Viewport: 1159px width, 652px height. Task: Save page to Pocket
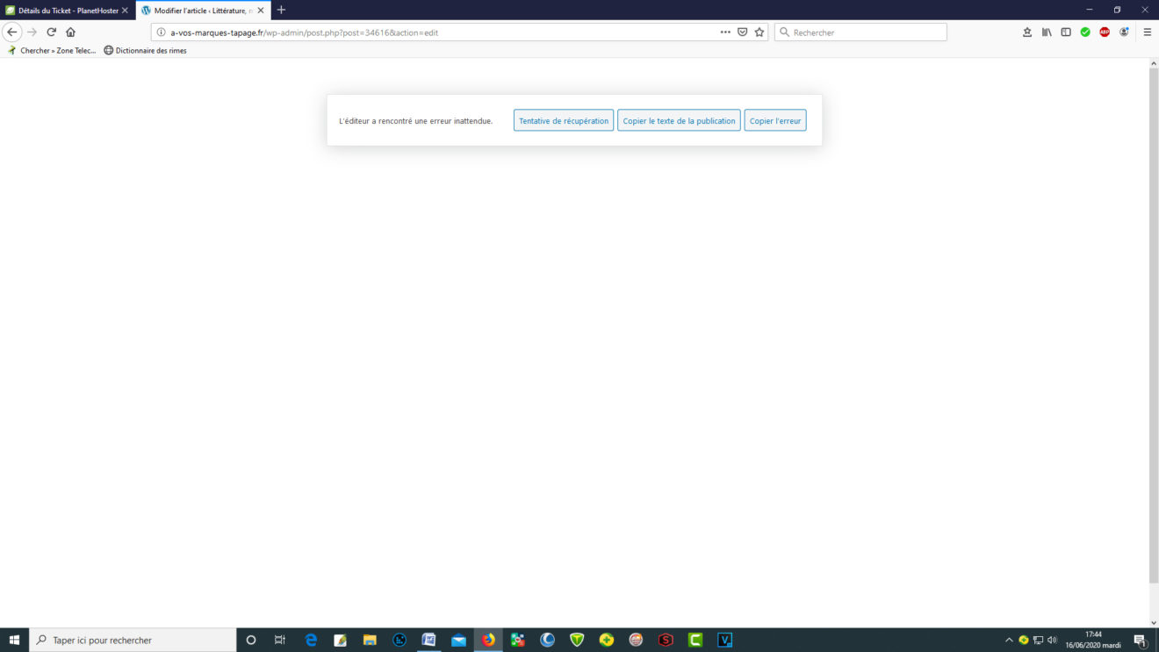click(x=742, y=32)
